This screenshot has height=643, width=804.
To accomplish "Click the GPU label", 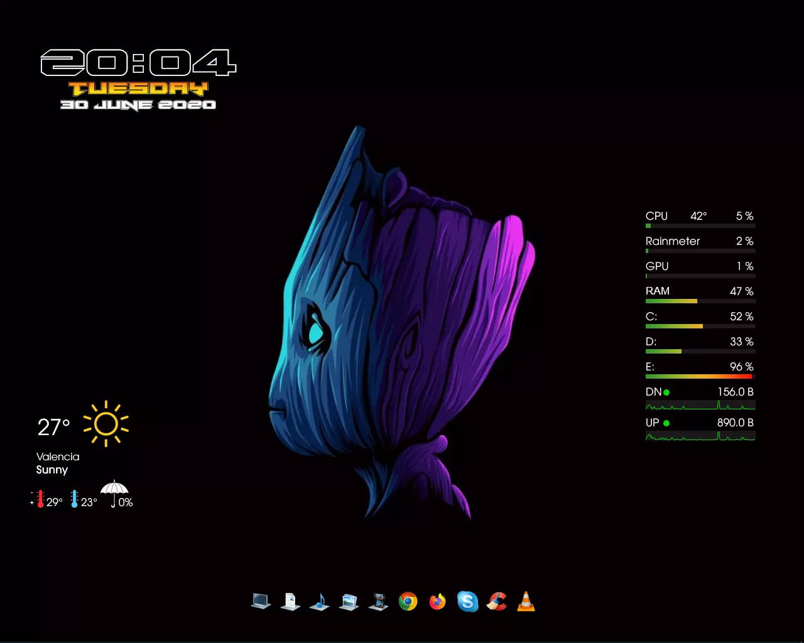I will point(657,266).
